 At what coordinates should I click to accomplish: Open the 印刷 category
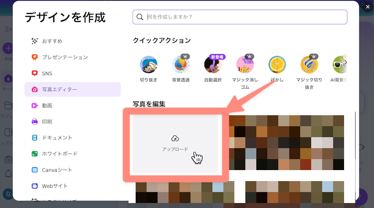72,122
